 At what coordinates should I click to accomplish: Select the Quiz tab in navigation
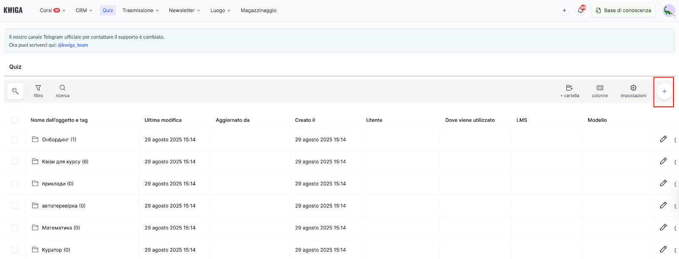108,11
